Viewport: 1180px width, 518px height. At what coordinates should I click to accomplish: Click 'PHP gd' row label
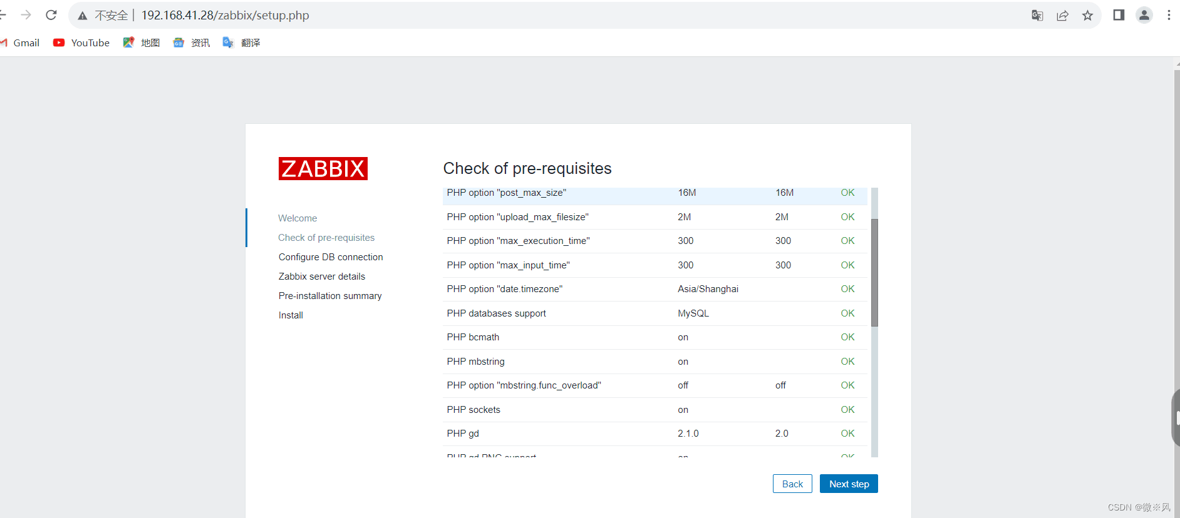(463, 434)
